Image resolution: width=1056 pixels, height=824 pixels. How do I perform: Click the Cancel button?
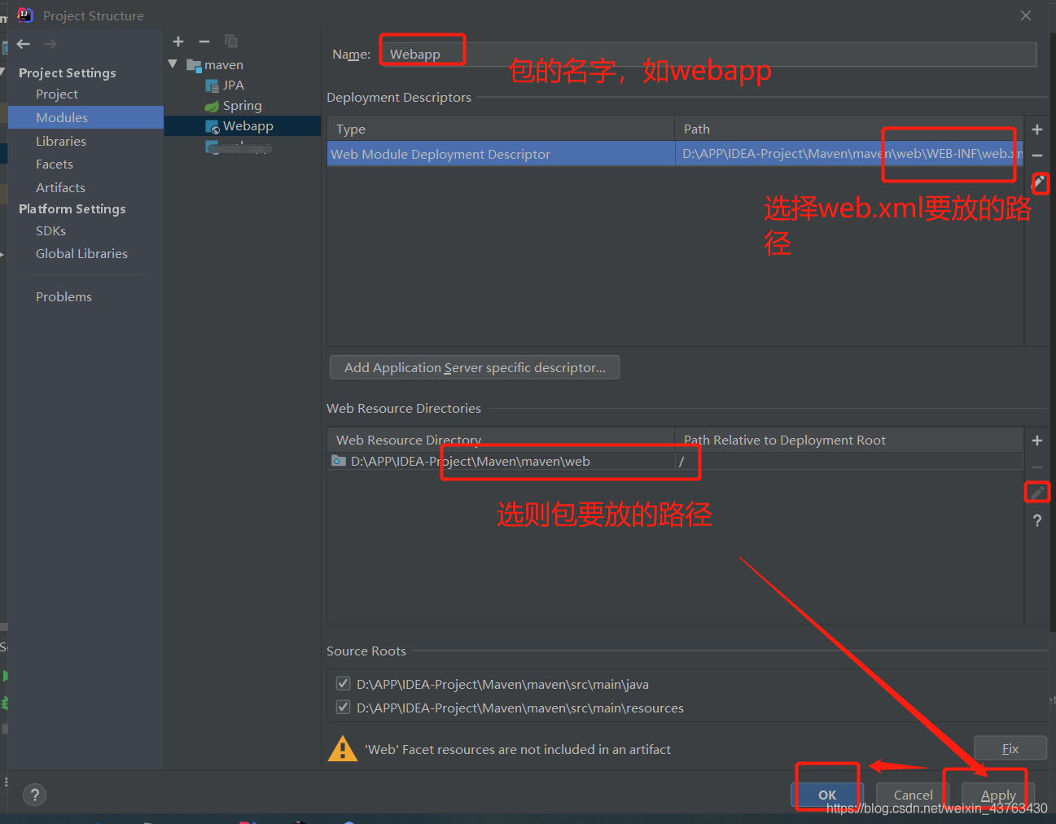[913, 795]
